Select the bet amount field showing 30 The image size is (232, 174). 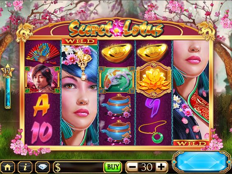(146, 167)
